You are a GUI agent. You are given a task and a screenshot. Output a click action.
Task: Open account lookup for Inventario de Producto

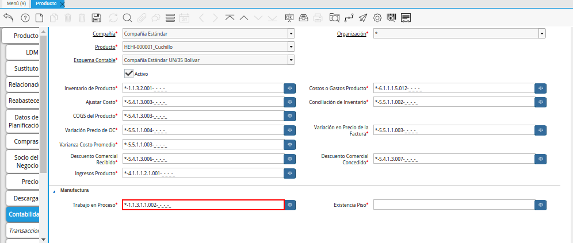pos(290,88)
